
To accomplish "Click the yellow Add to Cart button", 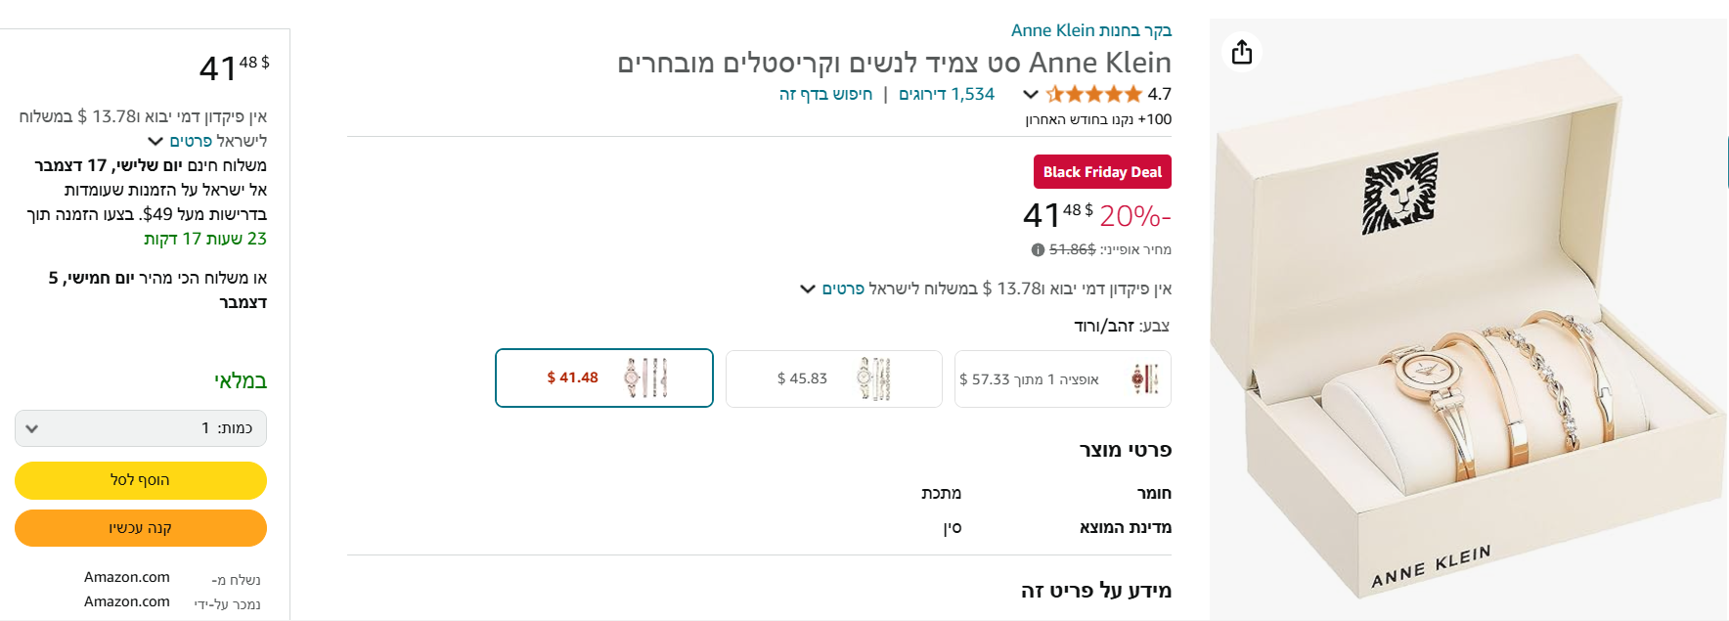I will [x=141, y=480].
